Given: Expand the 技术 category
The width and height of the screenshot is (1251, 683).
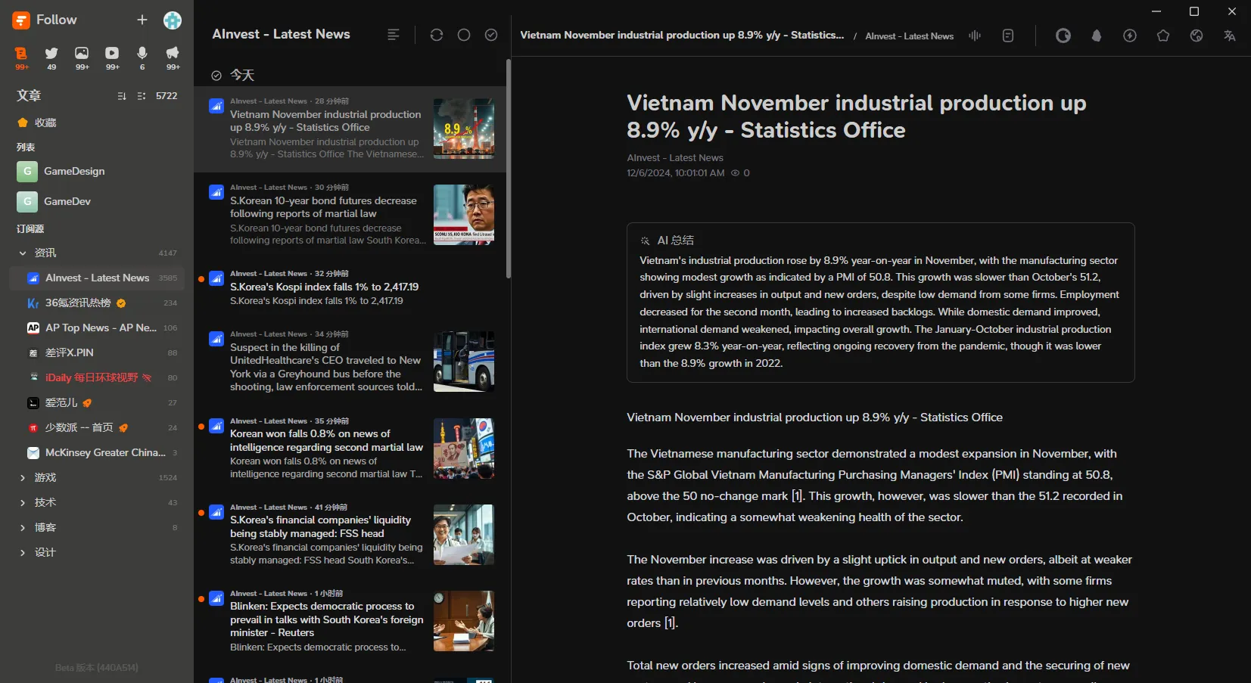Looking at the screenshot, I should pos(23,502).
